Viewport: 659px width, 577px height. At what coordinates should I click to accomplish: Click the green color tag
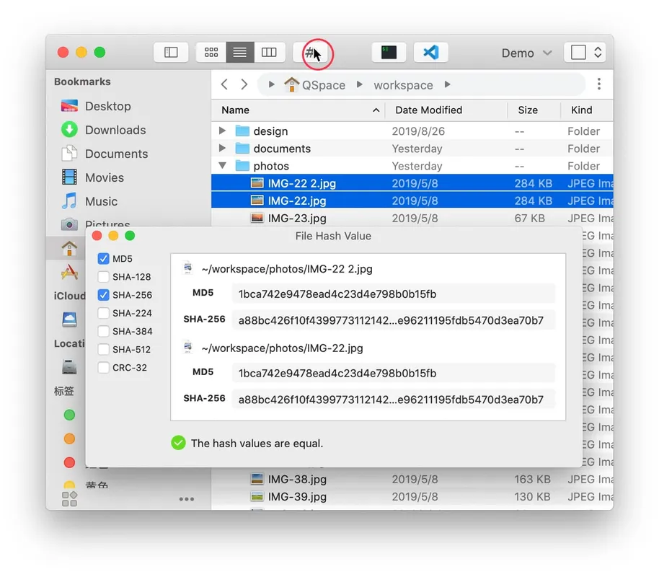click(x=69, y=415)
